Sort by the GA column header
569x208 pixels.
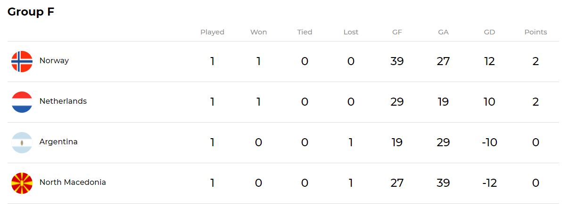[x=443, y=32]
